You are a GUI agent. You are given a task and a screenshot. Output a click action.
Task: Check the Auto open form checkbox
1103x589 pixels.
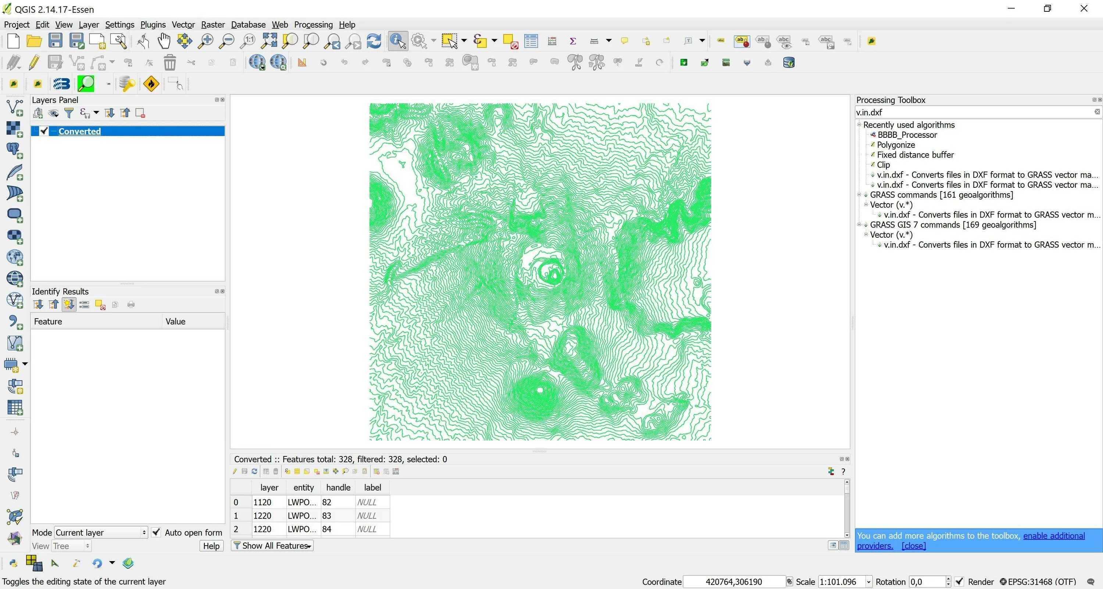[x=156, y=531]
